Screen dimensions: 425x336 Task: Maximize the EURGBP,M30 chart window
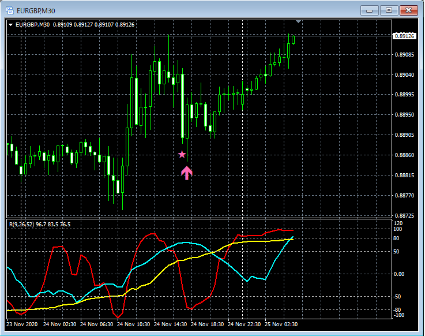(389, 10)
